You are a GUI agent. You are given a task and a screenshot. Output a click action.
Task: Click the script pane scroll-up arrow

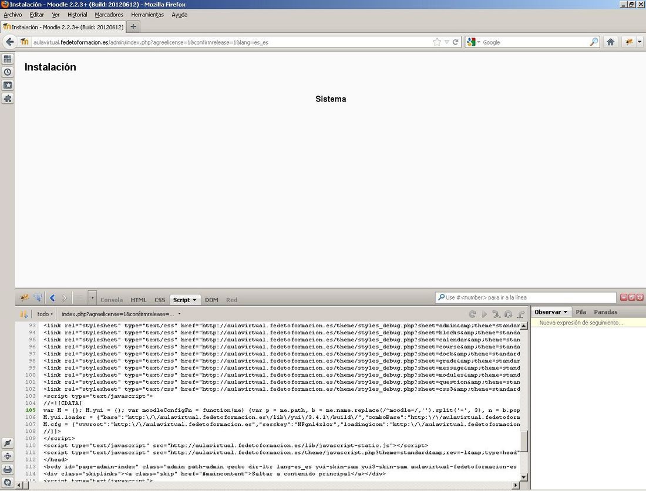(524, 326)
